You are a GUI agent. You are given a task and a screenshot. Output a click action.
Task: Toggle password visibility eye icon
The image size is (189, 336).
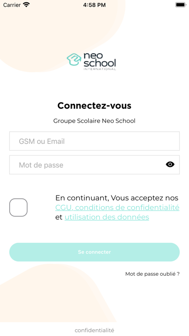tap(170, 164)
